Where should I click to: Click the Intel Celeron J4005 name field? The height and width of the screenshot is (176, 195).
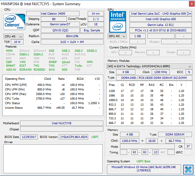(53, 13)
